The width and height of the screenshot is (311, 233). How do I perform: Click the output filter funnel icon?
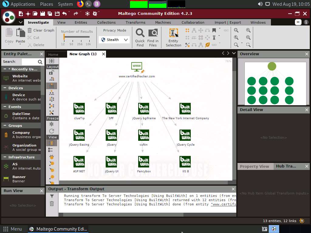pyautogui.click(x=52, y=196)
